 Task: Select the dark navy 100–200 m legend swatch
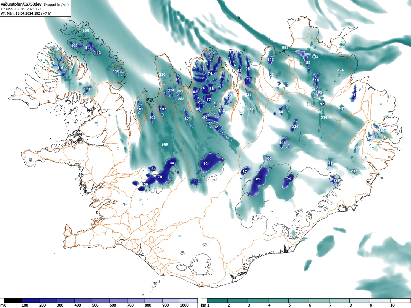click(31, 301)
